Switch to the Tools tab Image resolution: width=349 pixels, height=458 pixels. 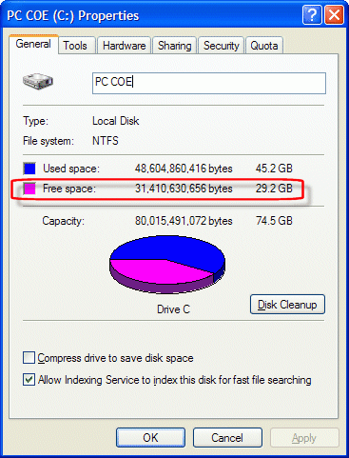(75, 46)
